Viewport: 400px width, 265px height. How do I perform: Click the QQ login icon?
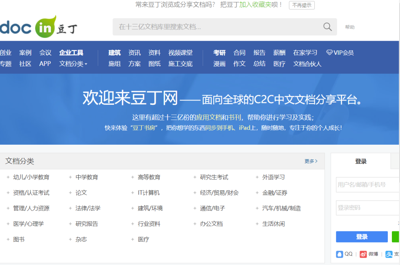(x=340, y=254)
